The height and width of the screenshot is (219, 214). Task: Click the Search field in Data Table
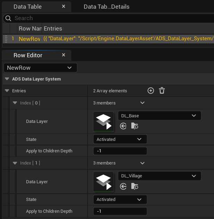(109, 18)
